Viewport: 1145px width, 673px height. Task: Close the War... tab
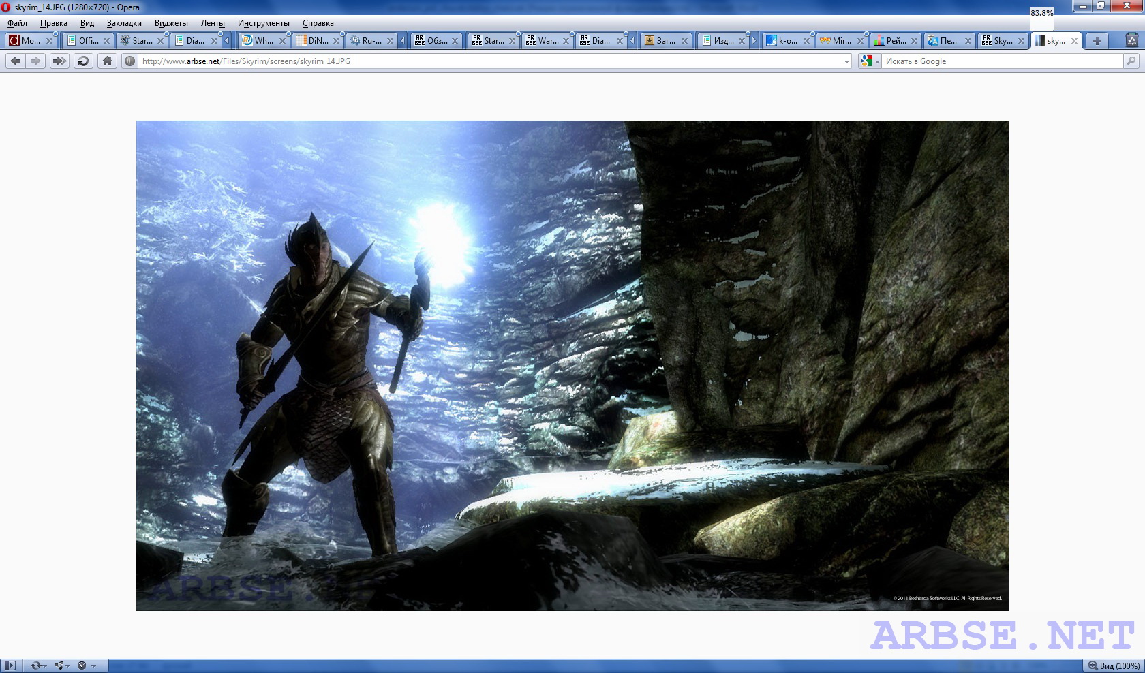566,41
